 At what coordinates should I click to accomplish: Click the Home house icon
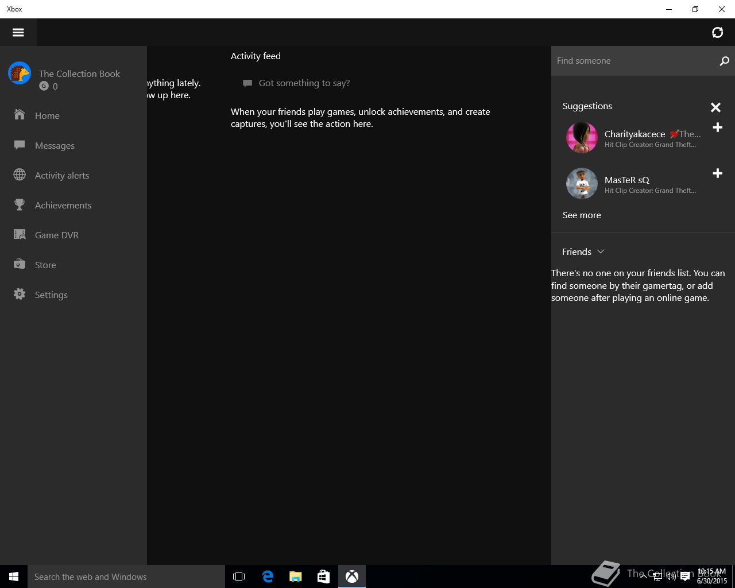click(20, 115)
